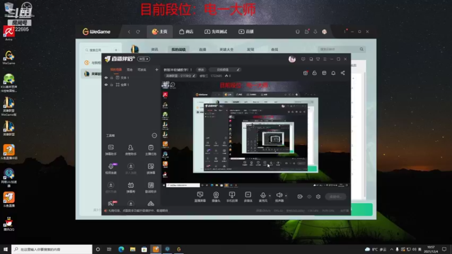452x254 pixels.
Task: Select third scene tab in 直播伴侣
Action: click(142, 69)
